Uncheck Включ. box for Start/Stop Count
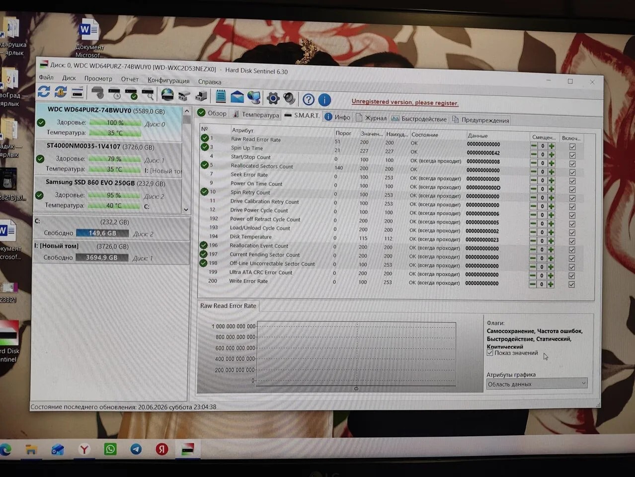 point(572,163)
